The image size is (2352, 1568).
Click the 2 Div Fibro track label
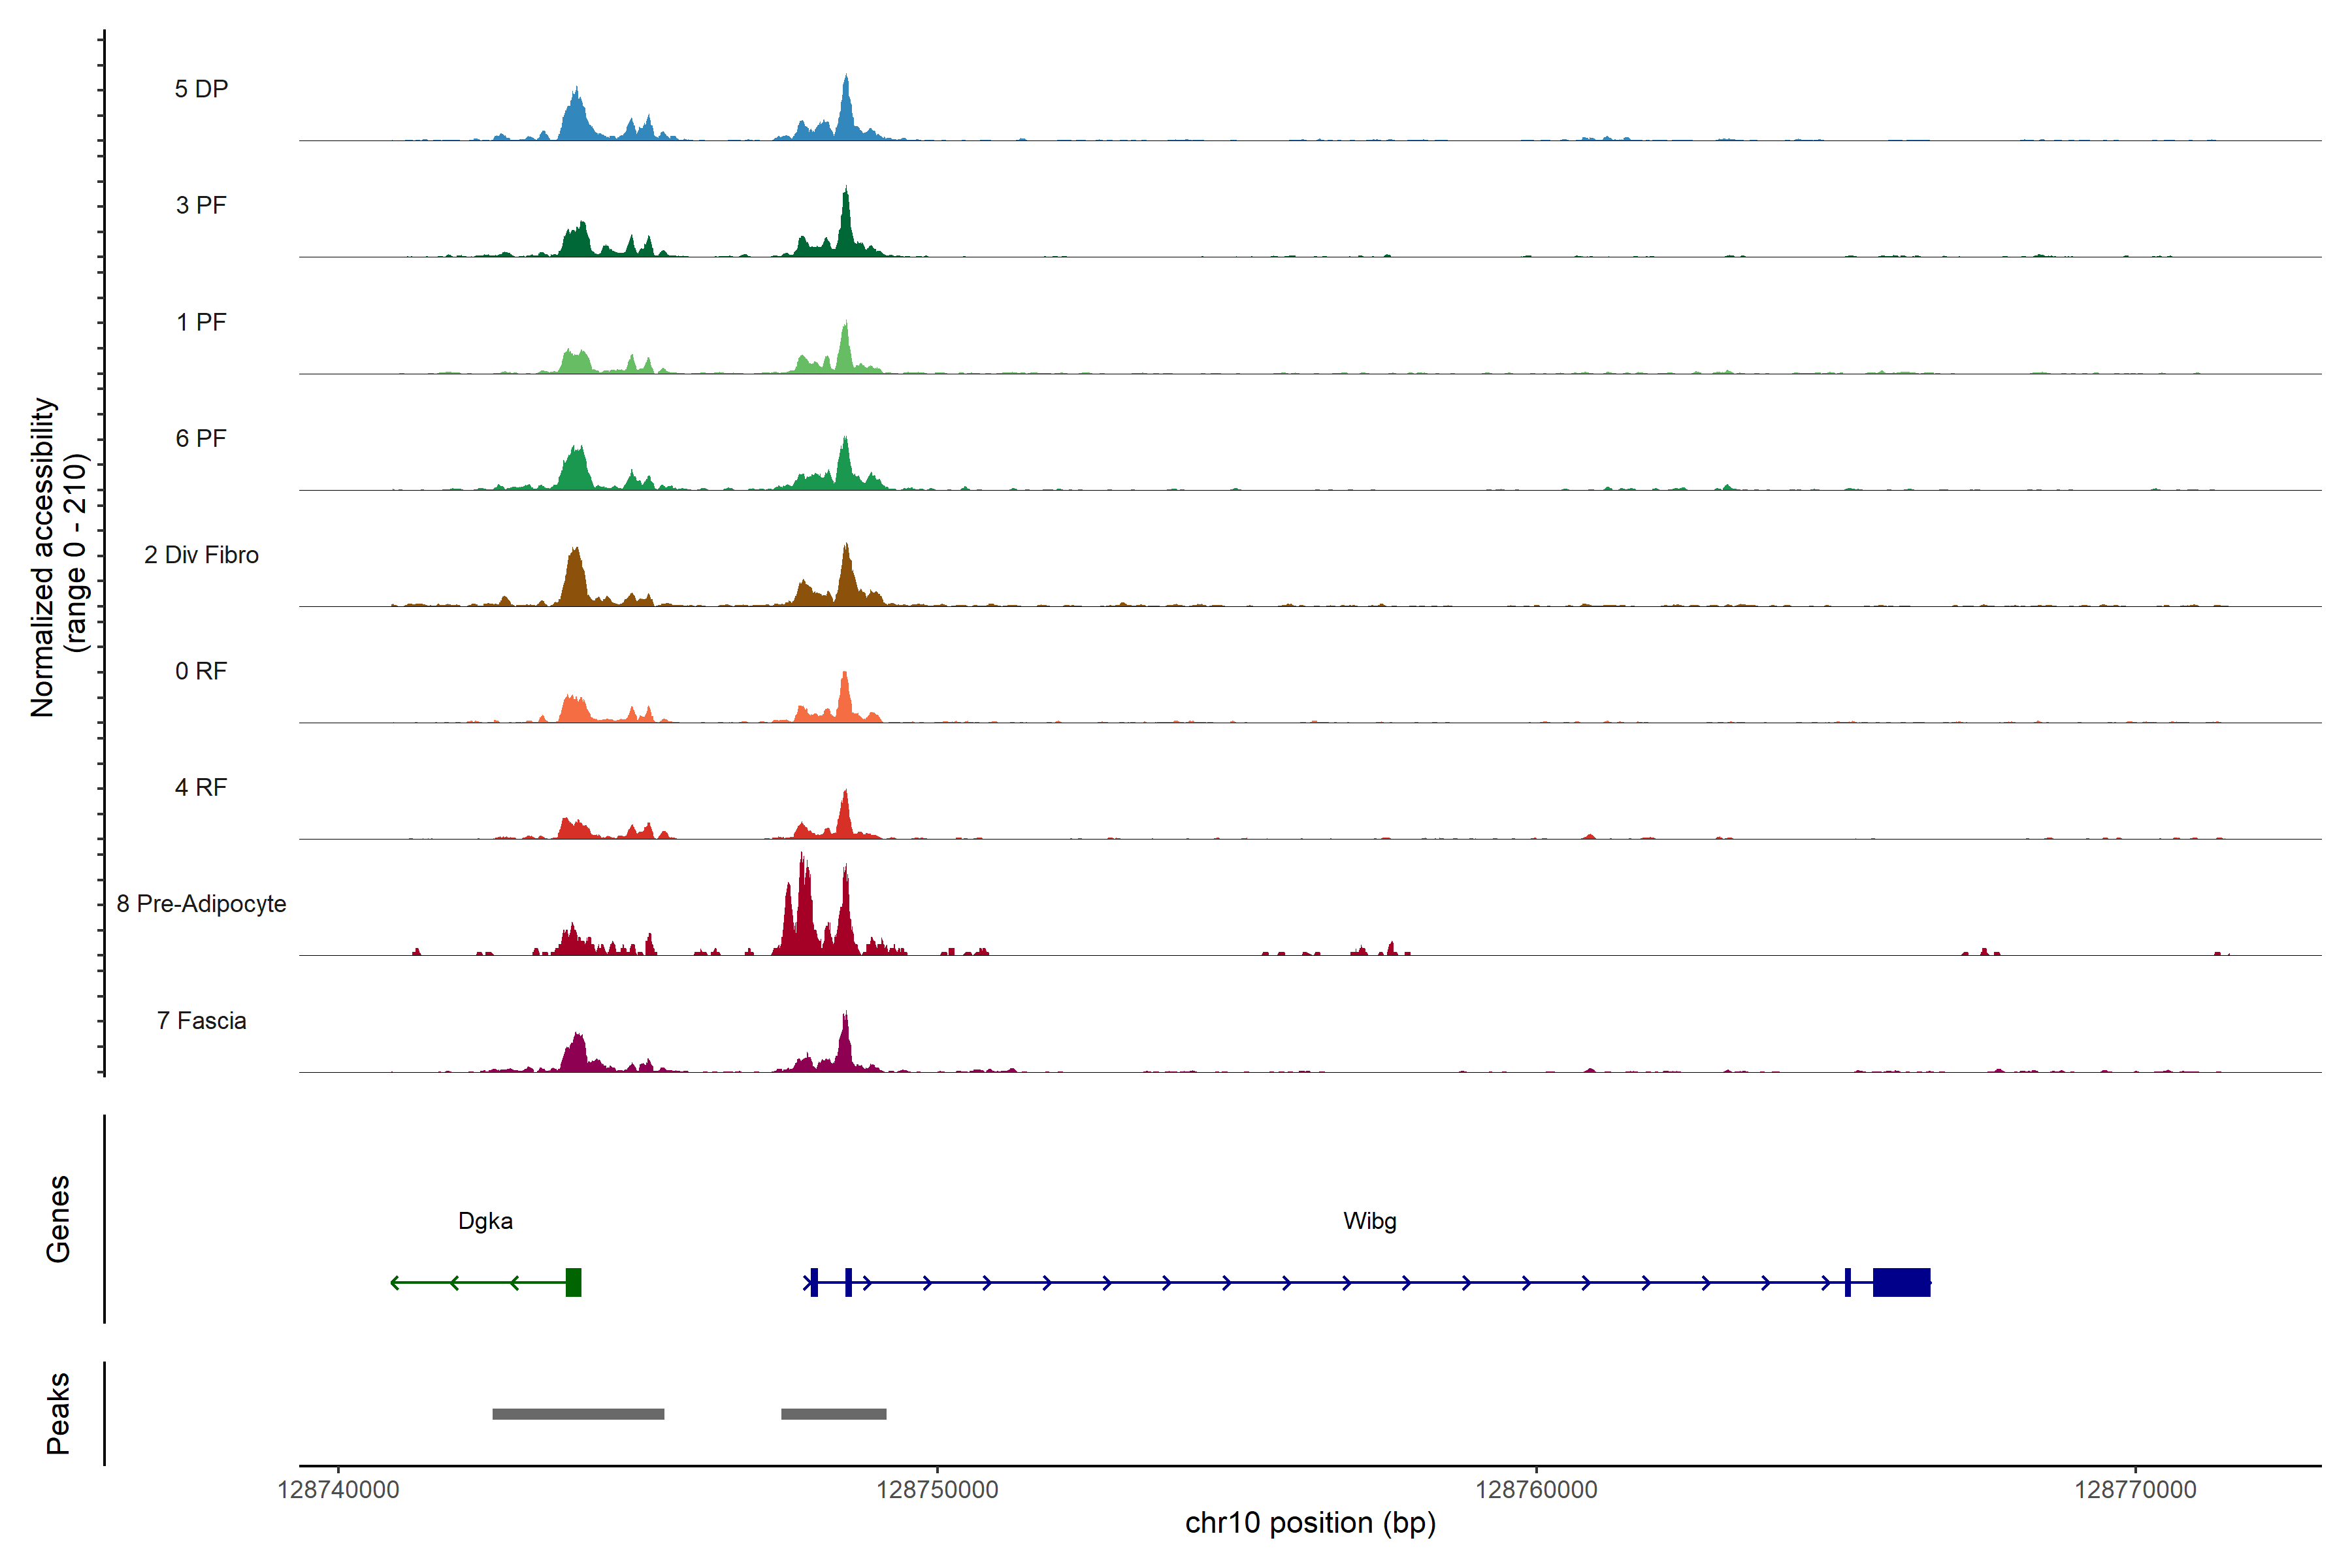tap(201, 555)
